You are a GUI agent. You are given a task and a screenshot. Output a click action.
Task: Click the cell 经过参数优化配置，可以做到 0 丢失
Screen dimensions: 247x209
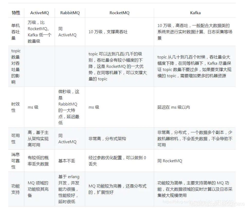(x=117, y=161)
